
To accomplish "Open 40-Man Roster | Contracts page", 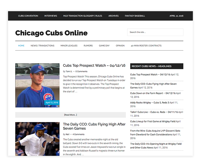I will pos(146,46).
